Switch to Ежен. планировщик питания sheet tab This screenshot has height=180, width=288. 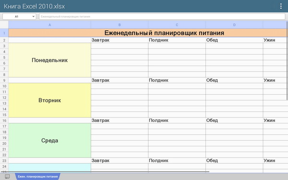pyautogui.click(x=37, y=177)
